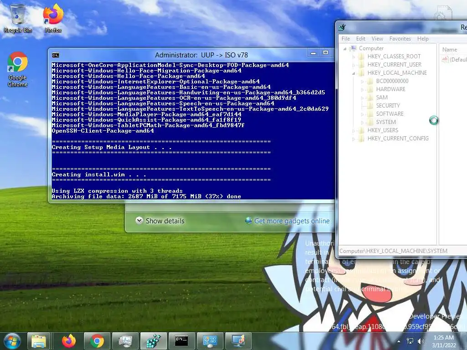467x350 pixels.
Task: Open the View menu in Registry Editor
Action: coord(377,39)
